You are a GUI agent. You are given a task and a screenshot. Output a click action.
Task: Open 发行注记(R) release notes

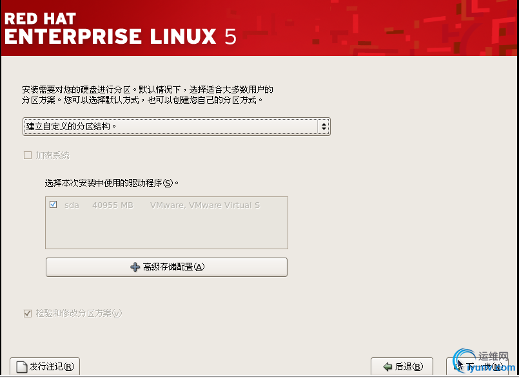[44, 367]
